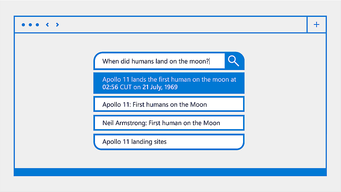
Task: Click the first window dot in the title bar
Action: (x=23, y=25)
